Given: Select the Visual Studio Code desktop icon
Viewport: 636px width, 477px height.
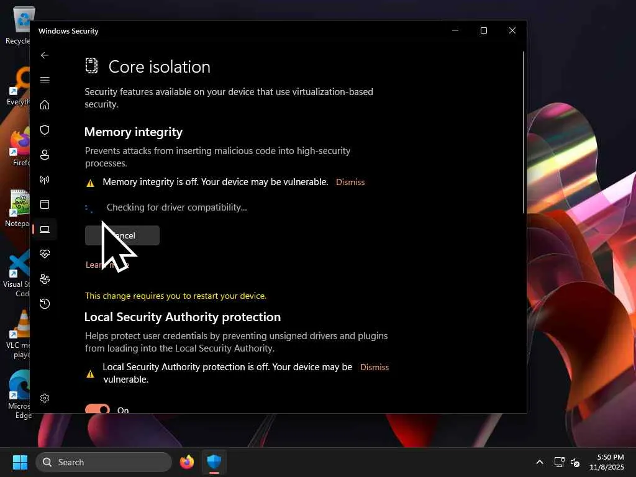Looking at the screenshot, I should coord(17,274).
